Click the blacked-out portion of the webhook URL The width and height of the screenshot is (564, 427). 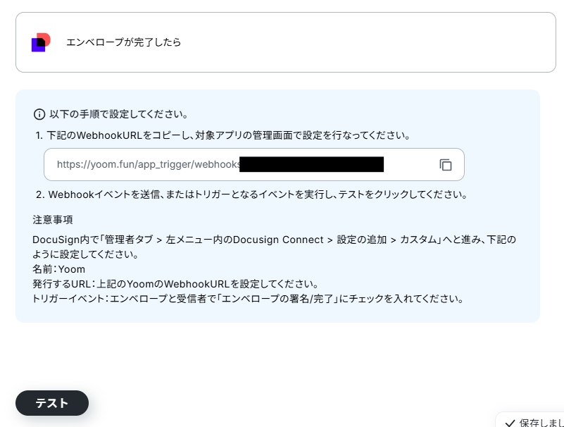pos(311,164)
